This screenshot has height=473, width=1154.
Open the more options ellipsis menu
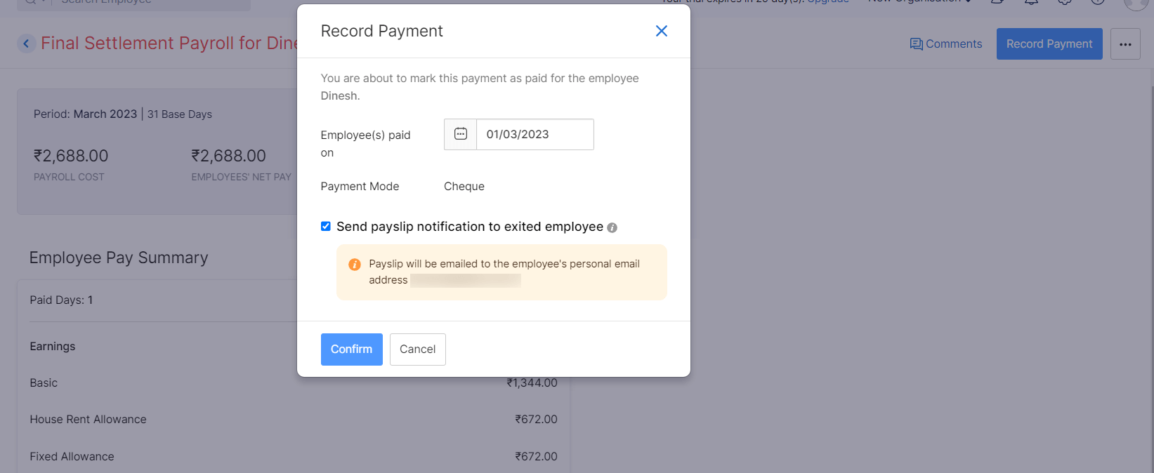click(1125, 44)
